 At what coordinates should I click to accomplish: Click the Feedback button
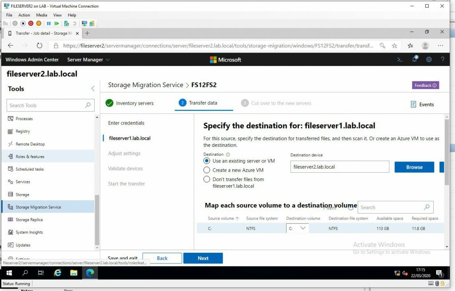425,85
